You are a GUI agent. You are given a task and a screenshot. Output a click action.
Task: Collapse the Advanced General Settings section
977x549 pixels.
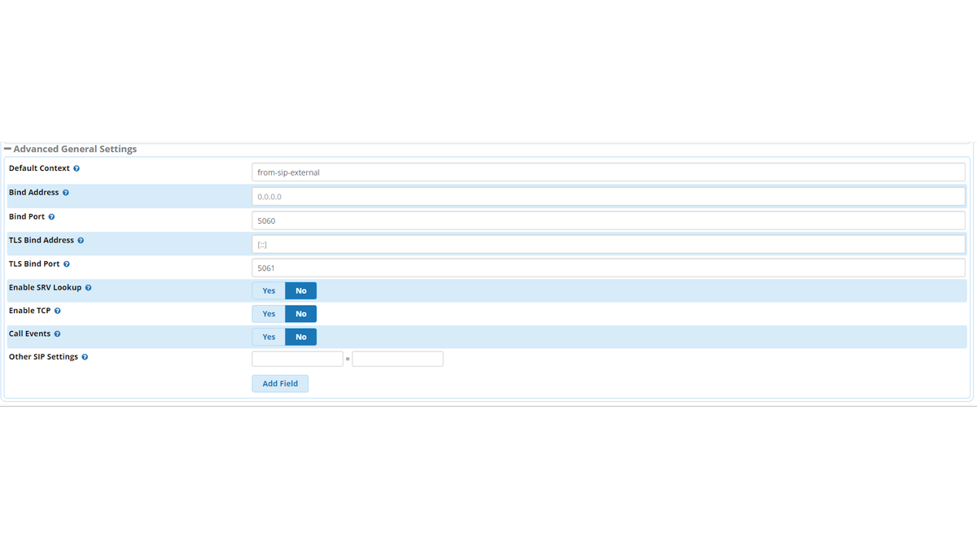(x=7, y=148)
